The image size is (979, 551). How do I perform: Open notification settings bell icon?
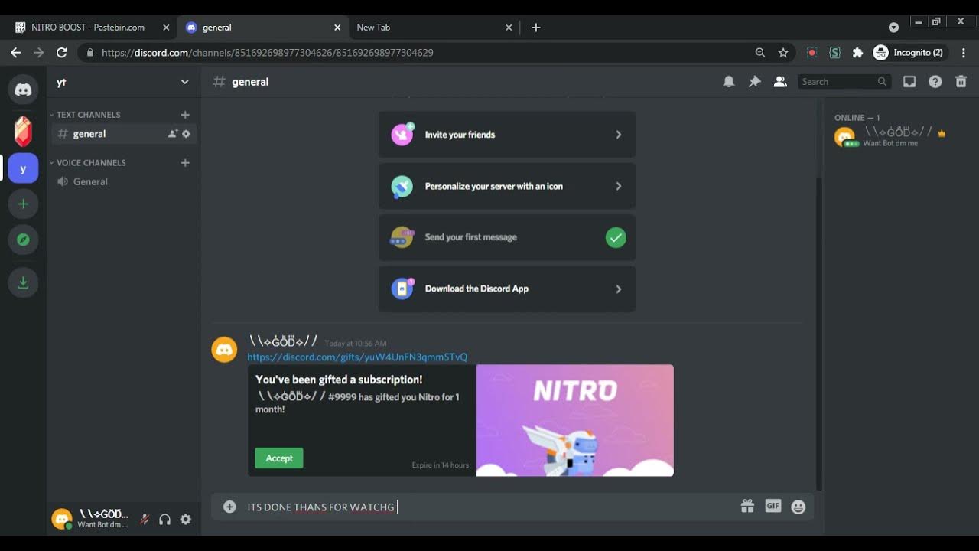pos(729,82)
